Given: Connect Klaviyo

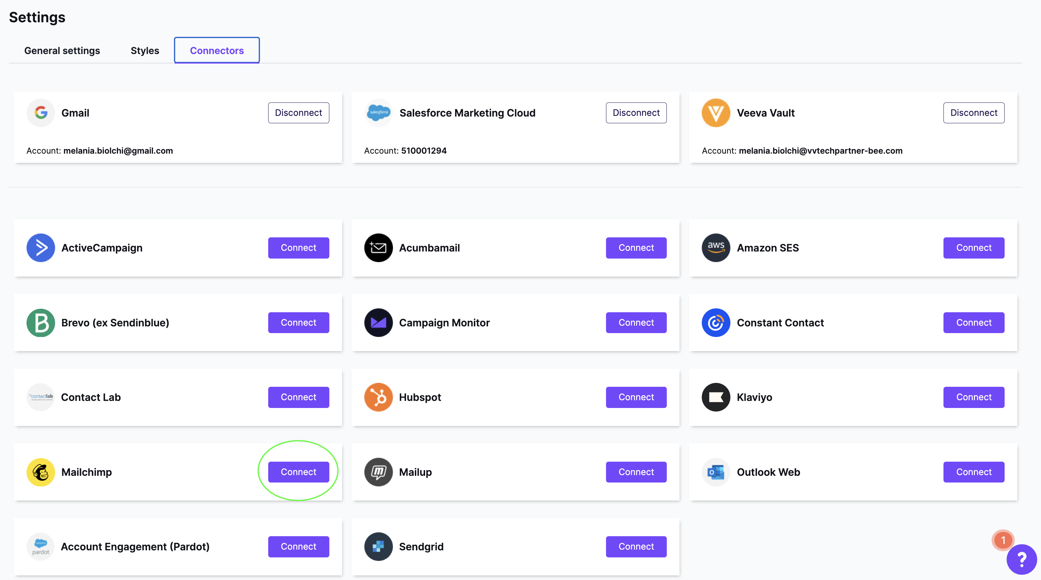Looking at the screenshot, I should click(x=974, y=397).
